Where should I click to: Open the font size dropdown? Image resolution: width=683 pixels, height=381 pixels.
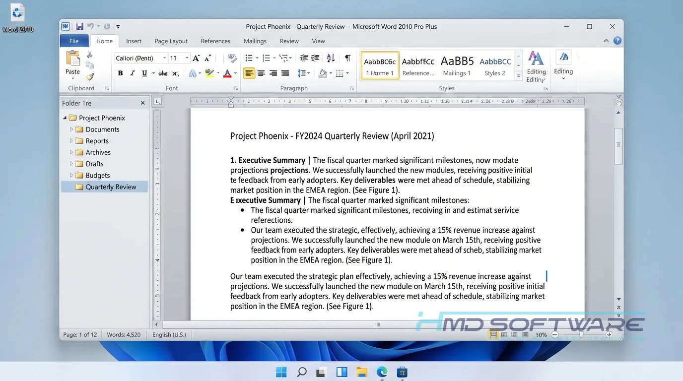187,58
